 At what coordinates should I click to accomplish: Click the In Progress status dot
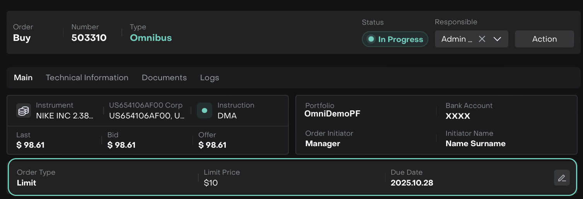pos(371,39)
